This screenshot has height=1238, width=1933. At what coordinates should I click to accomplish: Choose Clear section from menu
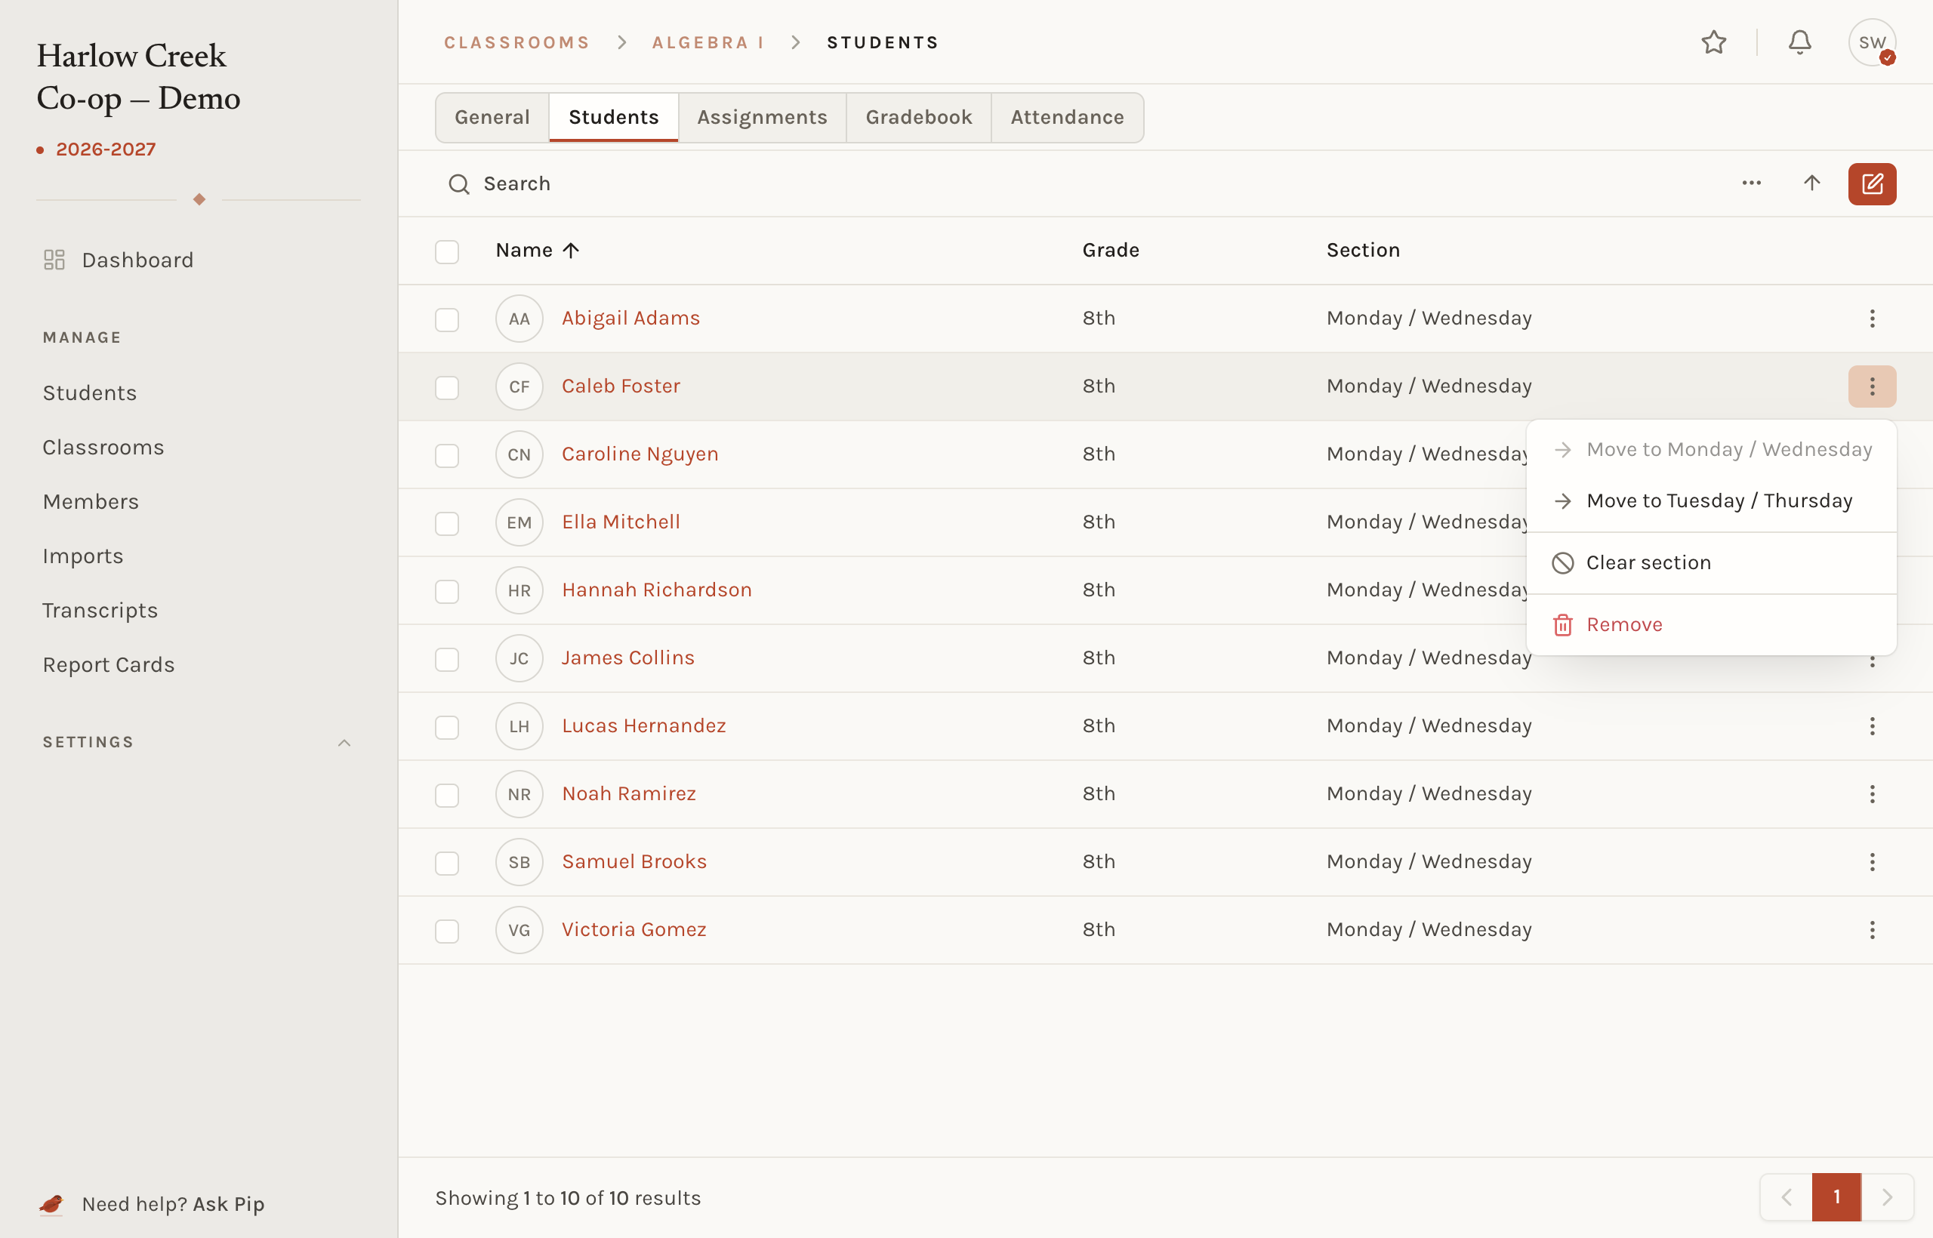click(1712, 562)
